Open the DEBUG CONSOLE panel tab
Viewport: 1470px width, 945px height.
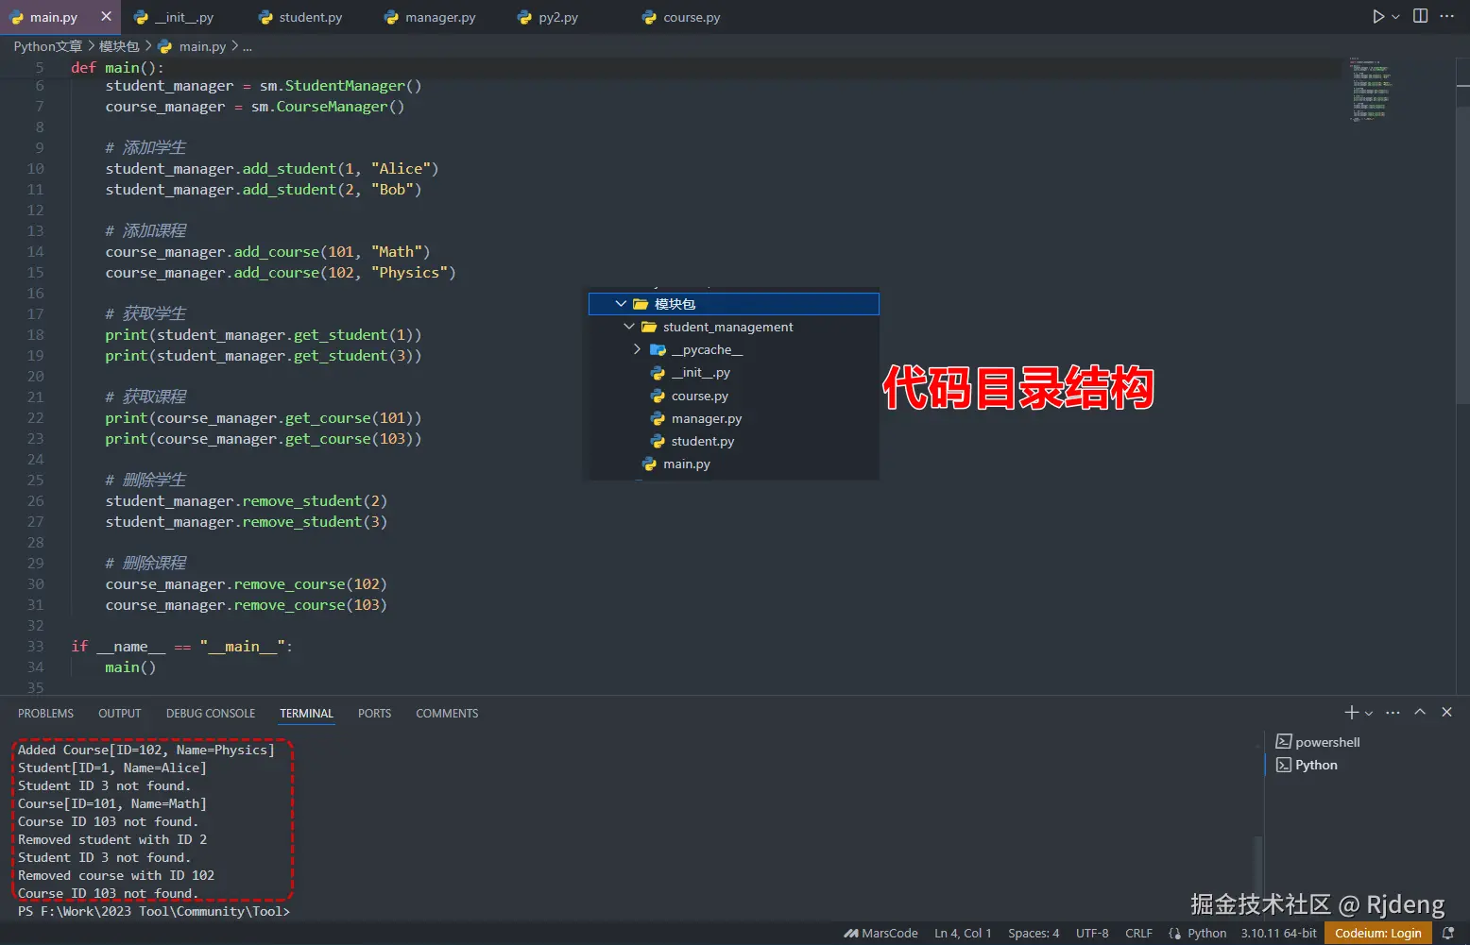211,714
